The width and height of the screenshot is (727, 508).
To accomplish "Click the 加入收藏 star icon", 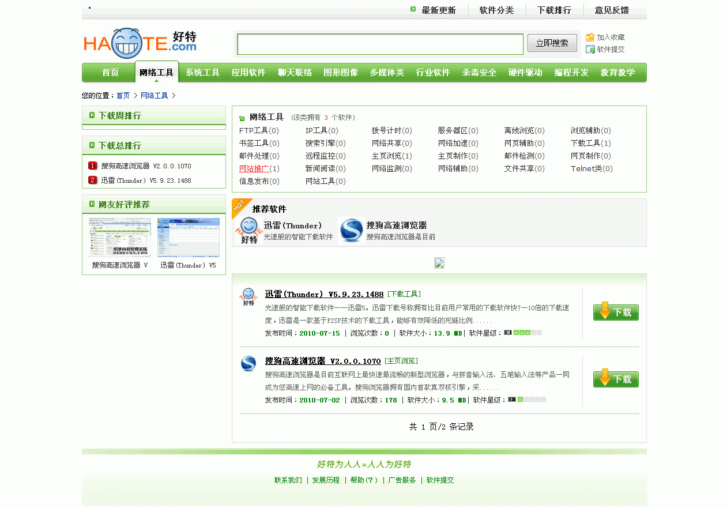I will [x=590, y=37].
